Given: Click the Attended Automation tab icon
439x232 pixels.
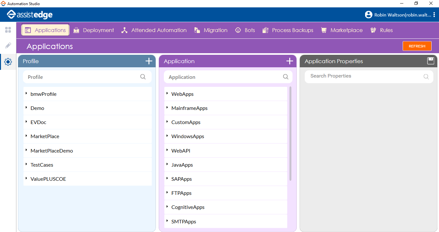Looking at the screenshot, I should point(124,30).
